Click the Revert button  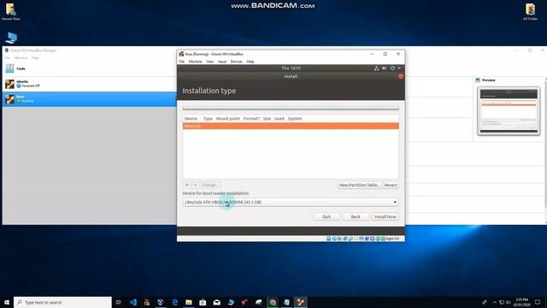pyautogui.click(x=391, y=185)
